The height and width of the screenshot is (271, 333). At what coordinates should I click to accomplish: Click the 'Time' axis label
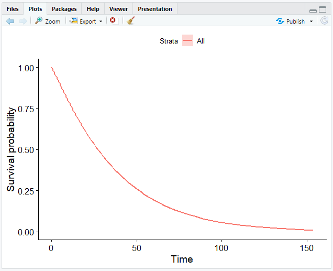tap(182, 259)
